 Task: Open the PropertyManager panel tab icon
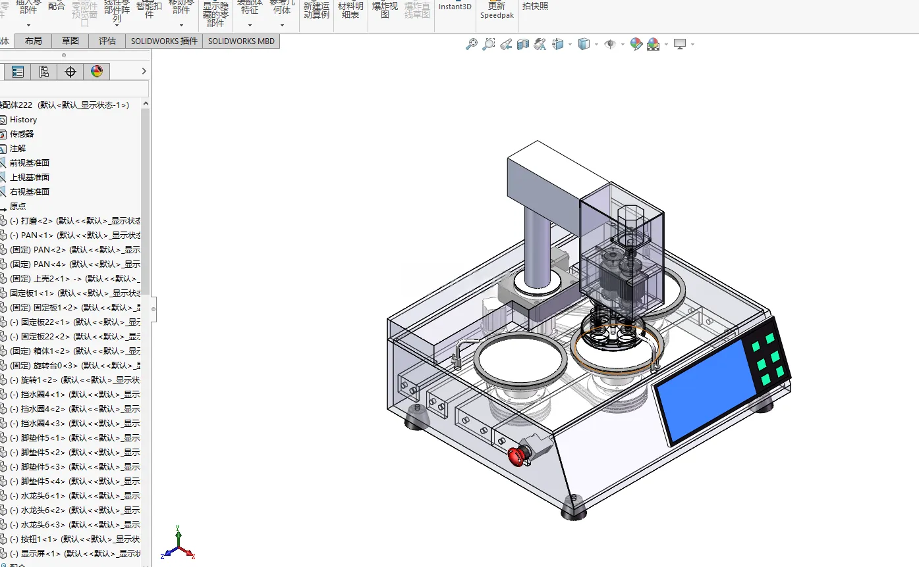pyautogui.click(x=18, y=72)
